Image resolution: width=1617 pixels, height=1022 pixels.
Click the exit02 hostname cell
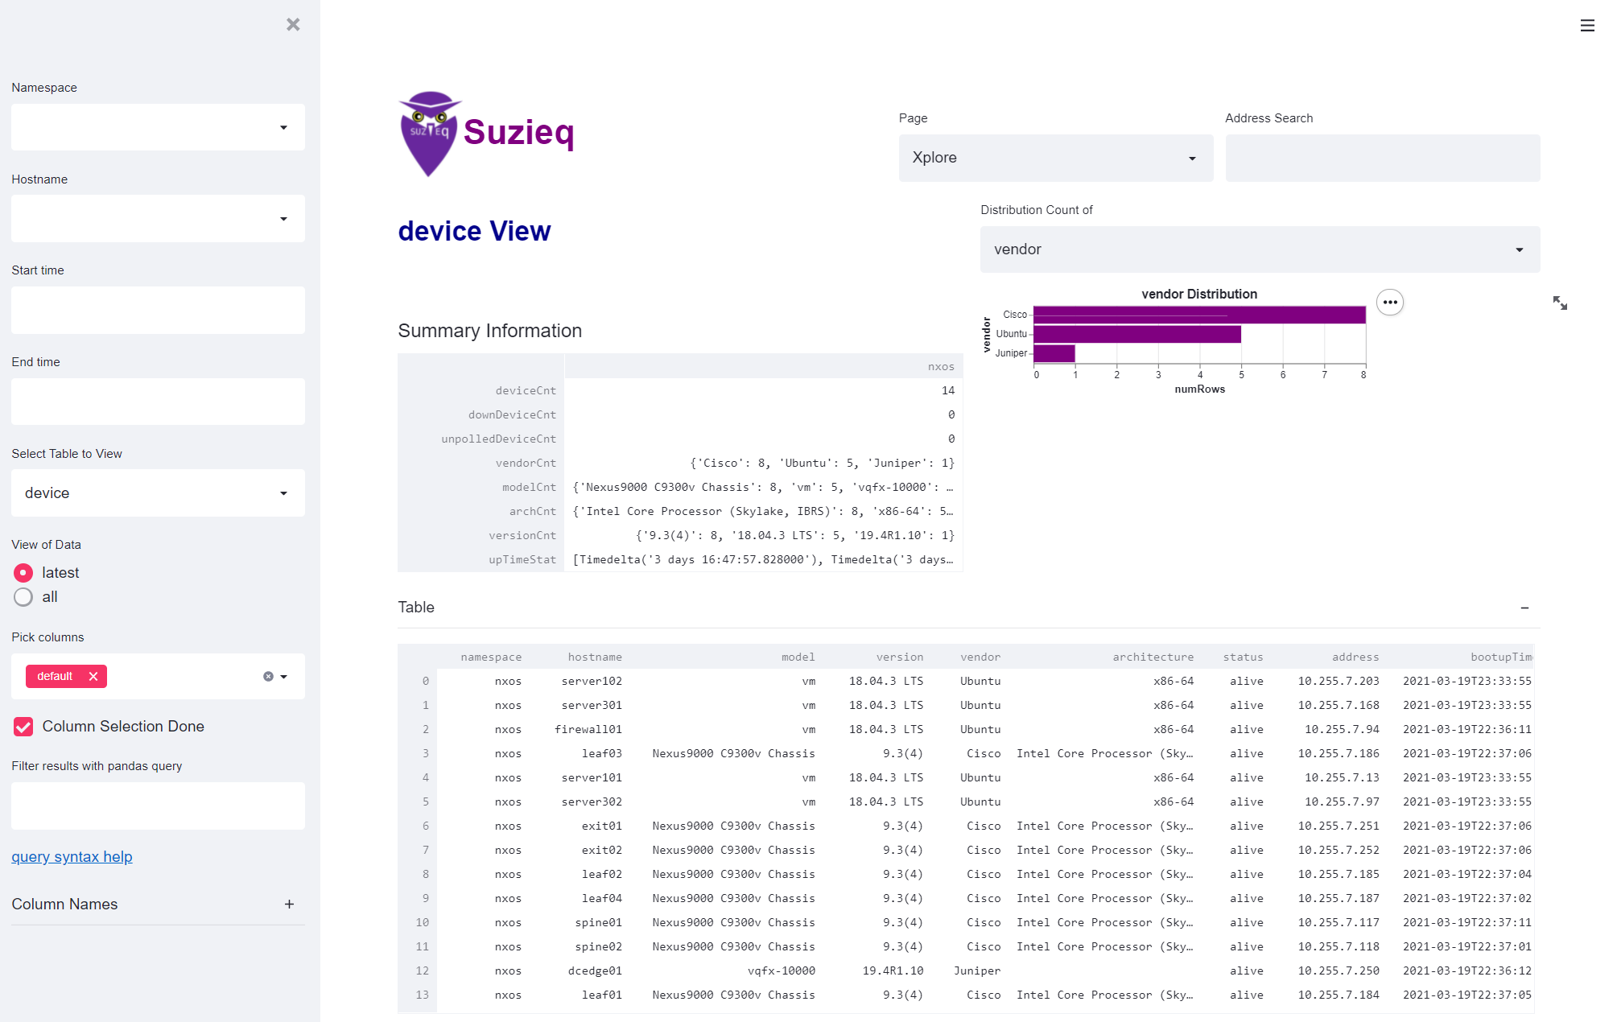(x=602, y=851)
